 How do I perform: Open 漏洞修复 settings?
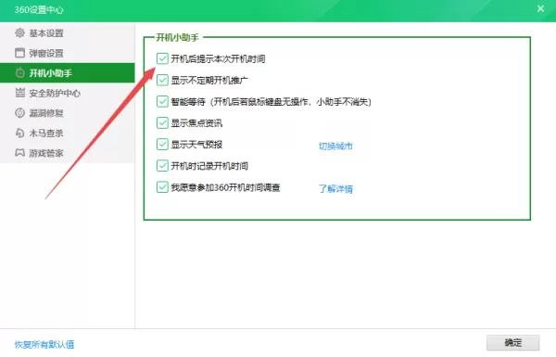point(68,113)
